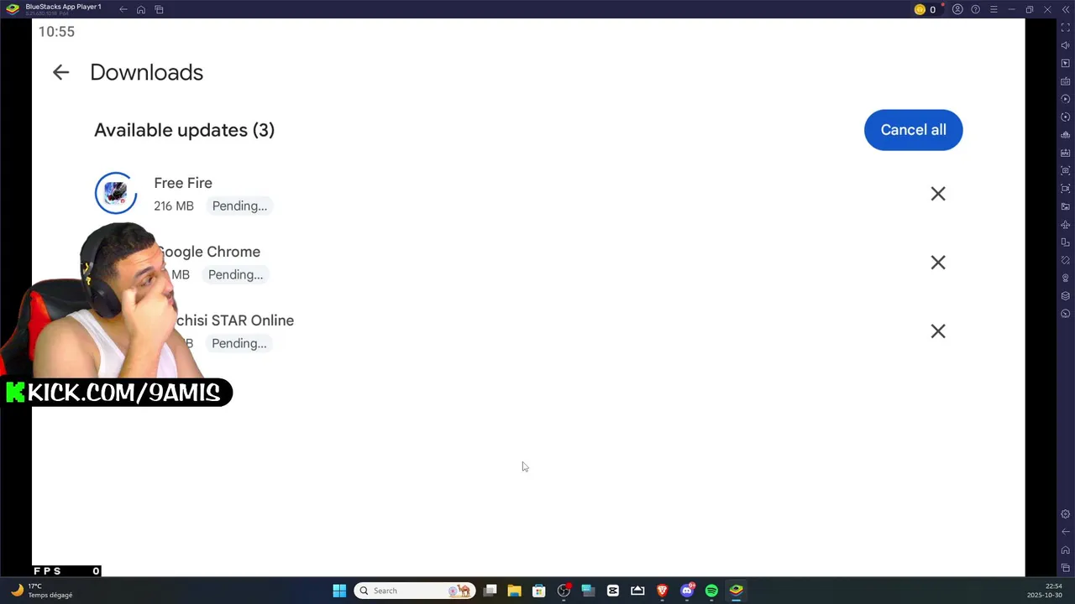1075x604 pixels.
Task: Click sidebar rotate screen device icon
Action: [x=1066, y=242]
